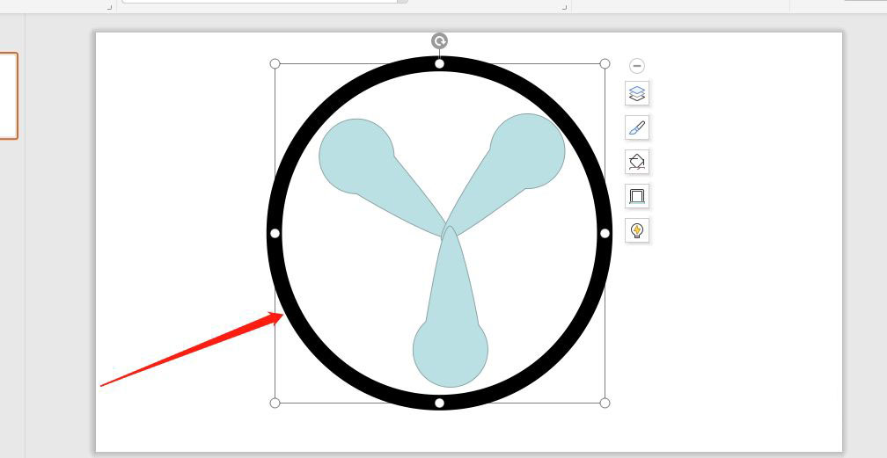Click the bottom-center sizing handle of the ring
This screenshot has width=887, height=458.
(440, 403)
